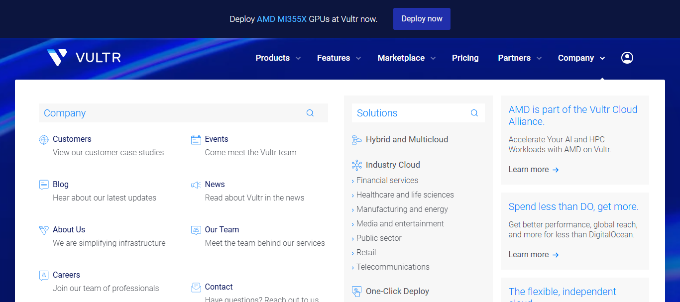680x302 pixels.
Task: Click the About Us Vultr icon
Action: pyautogui.click(x=44, y=230)
